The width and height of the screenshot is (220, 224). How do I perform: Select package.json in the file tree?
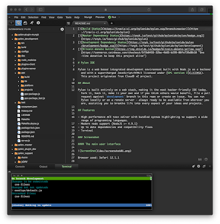coord(26,132)
